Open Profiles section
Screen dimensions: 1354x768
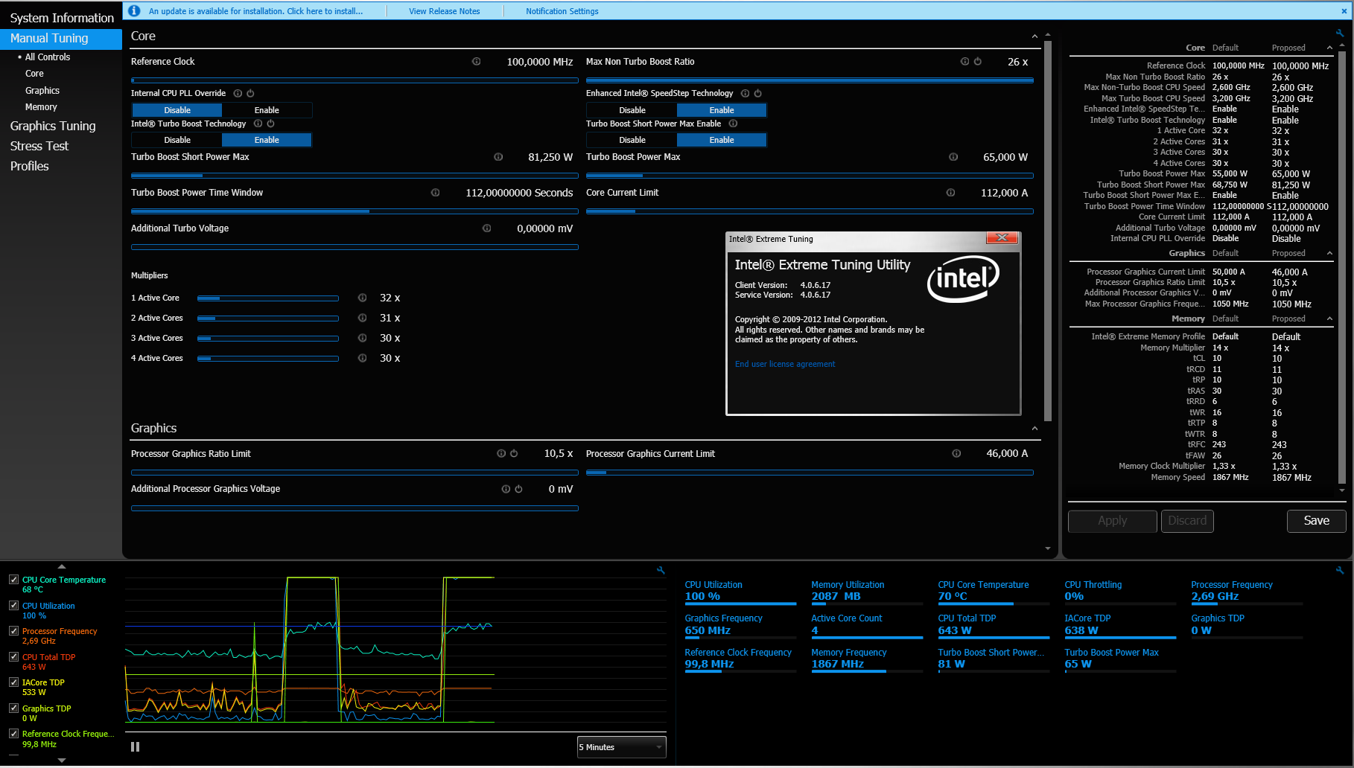point(30,166)
